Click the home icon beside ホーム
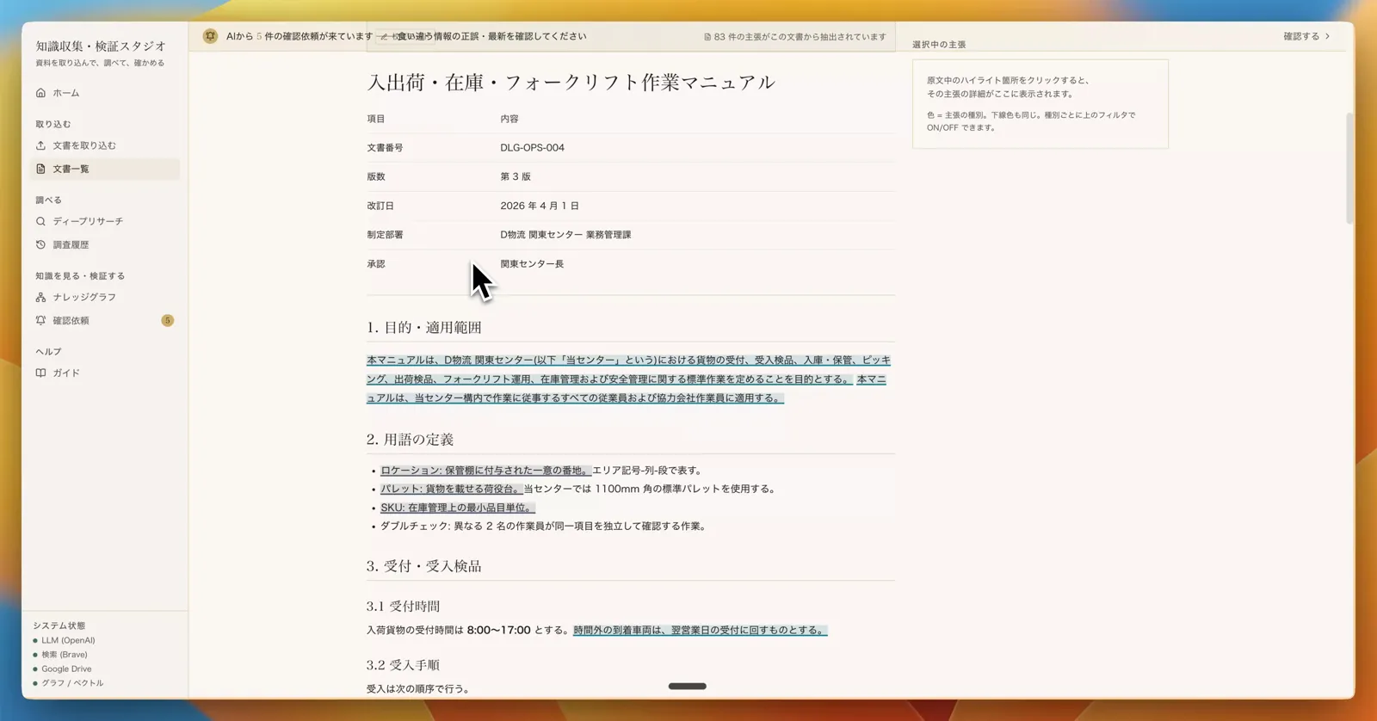The image size is (1377, 721). pos(40,93)
